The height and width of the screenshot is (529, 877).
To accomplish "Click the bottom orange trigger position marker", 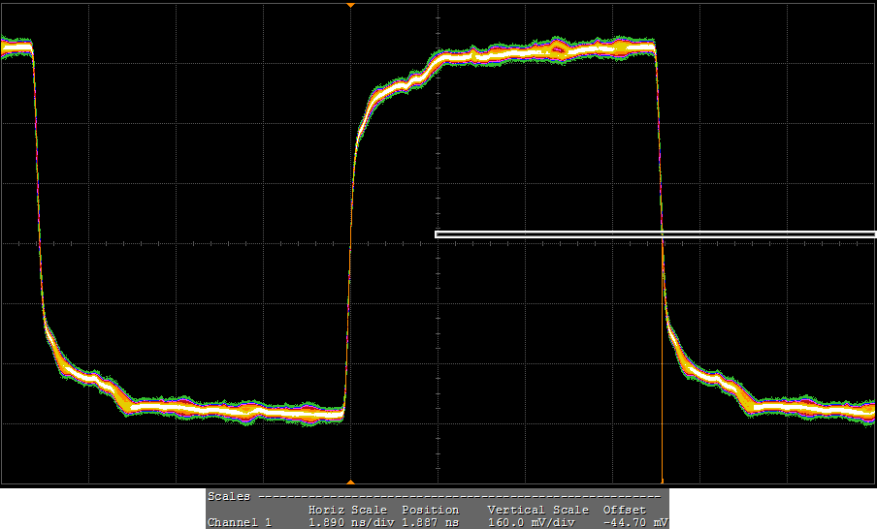I will pyautogui.click(x=350, y=482).
